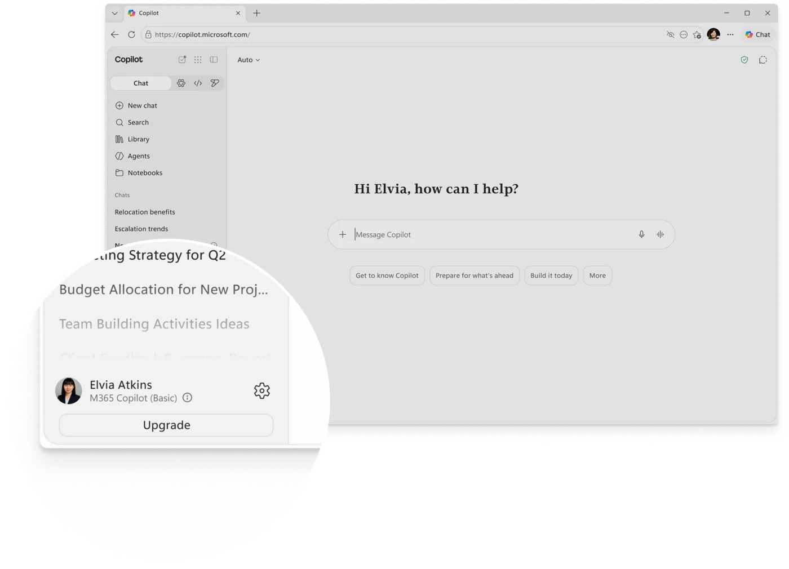Open settings with the gear icon
The width and height of the screenshot is (789, 569).
261,390
